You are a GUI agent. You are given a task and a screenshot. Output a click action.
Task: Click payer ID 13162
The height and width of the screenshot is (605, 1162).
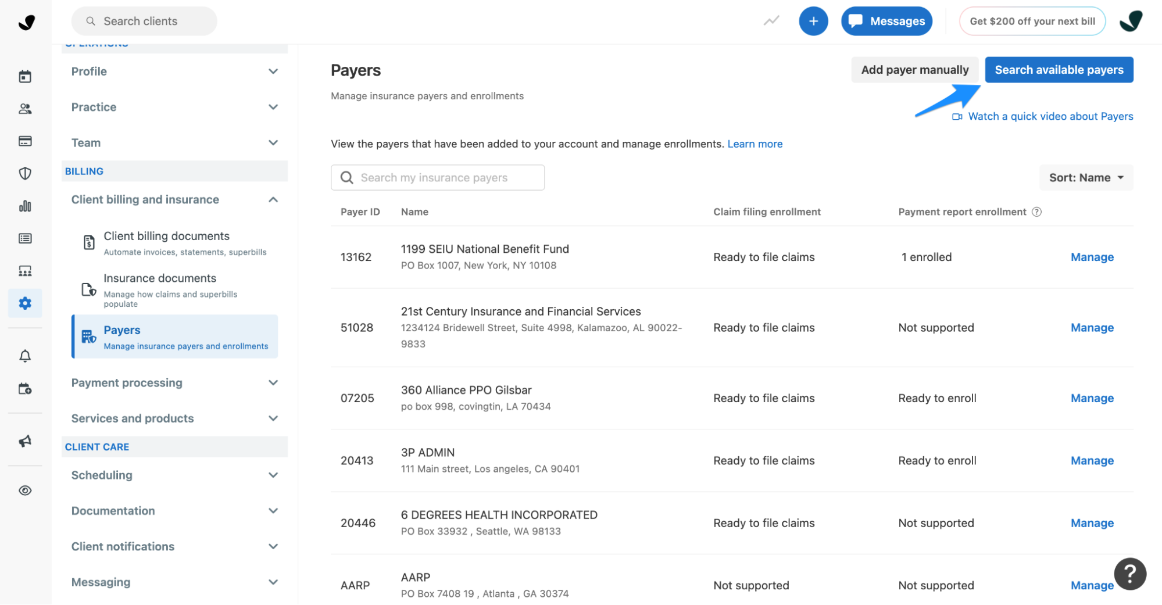point(356,257)
